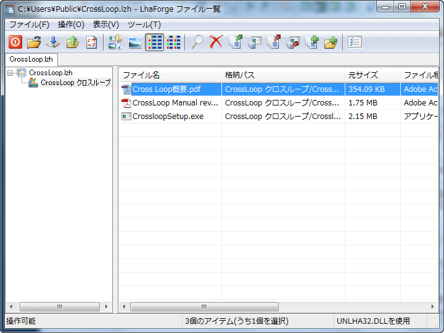Click the refresh document icon with red arrows
This screenshot has height=333, width=444.
coord(91,42)
